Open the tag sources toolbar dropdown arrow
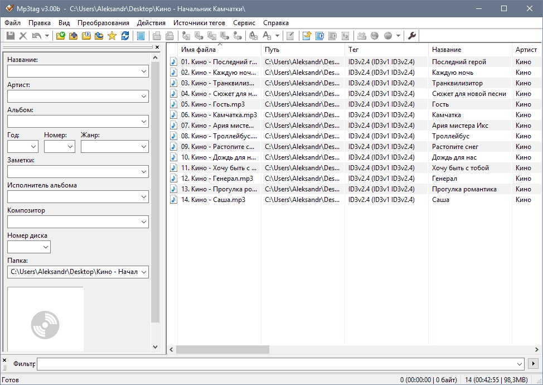The height and width of the screenshot is (385, 543). coord(398,36)
